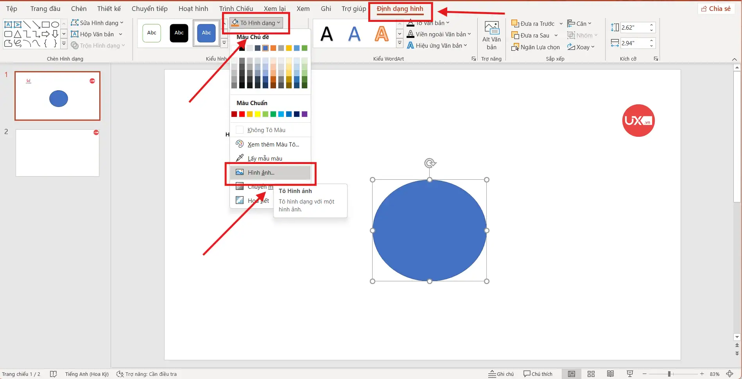Switch to the Hoạt hình tab
This screenshot has width=742, height=379.
click(193, 9)
